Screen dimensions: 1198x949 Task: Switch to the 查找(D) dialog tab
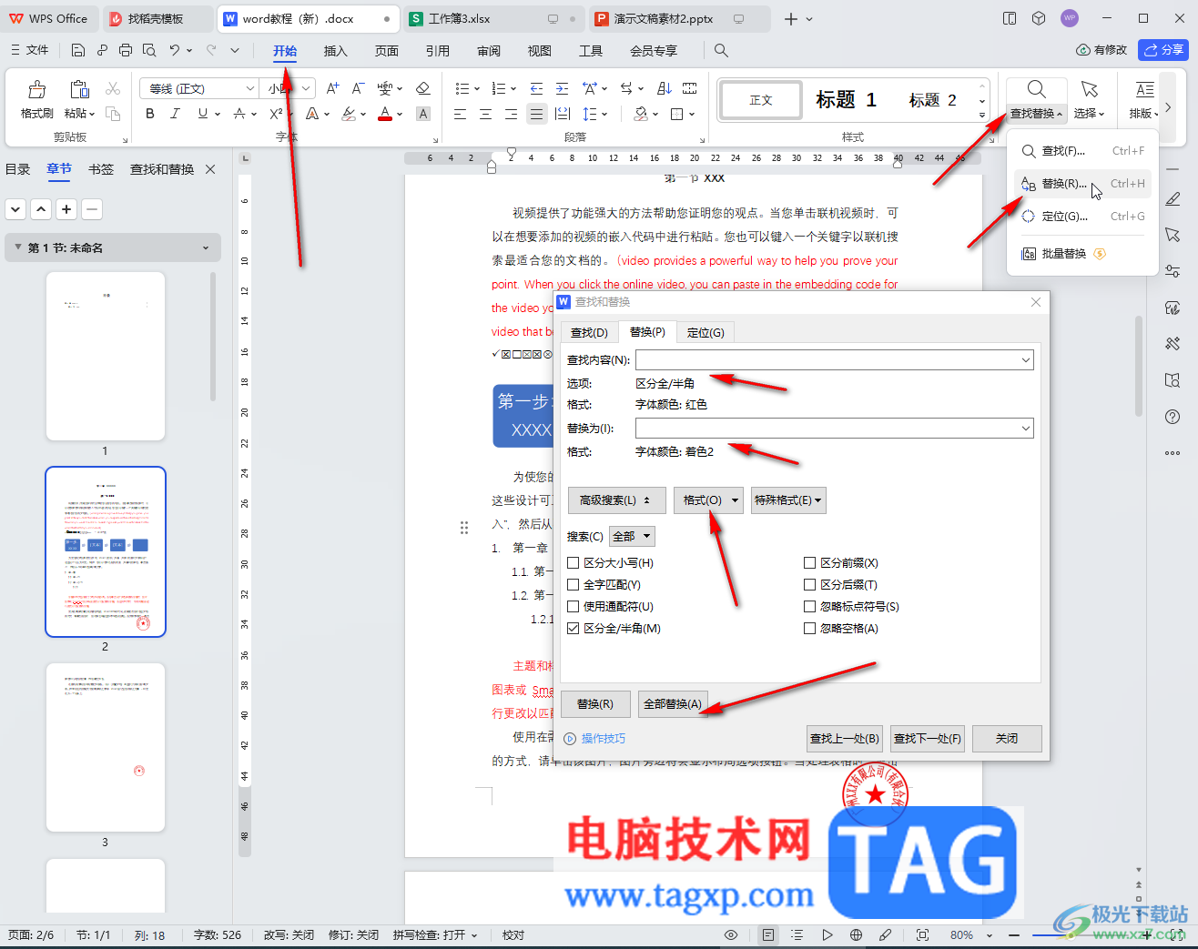[x=589, y=333]
